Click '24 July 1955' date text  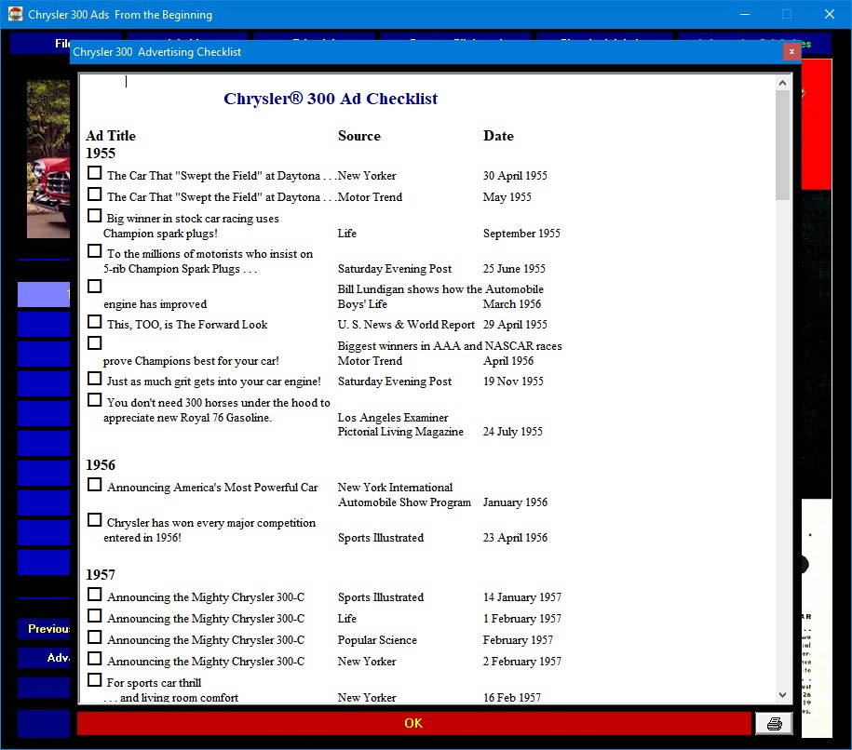coord(512,431)
